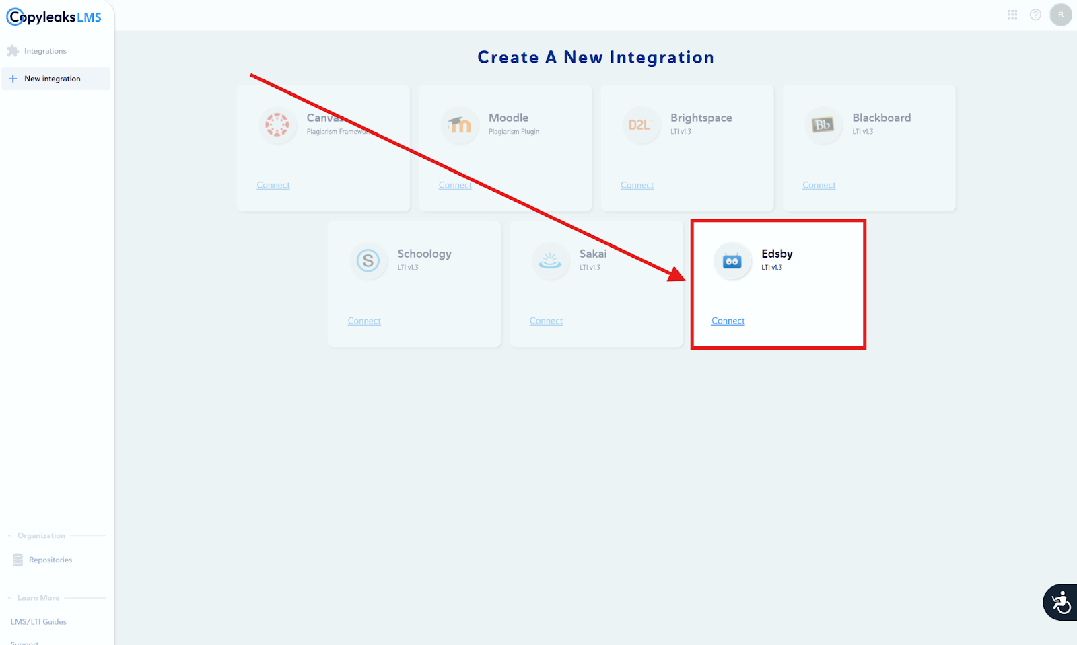Click the Connect link under Schoology
This screenshot has width=1077, height=645.
364,321
